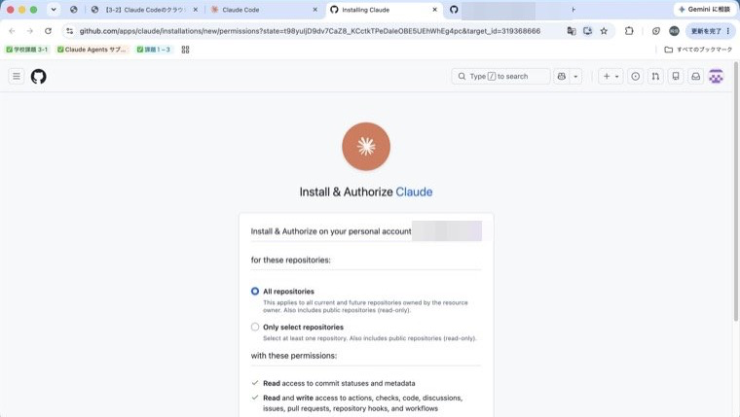Switch to the Claude Code tab
This screenshot has width=740, height=417.
pos(262,10)
